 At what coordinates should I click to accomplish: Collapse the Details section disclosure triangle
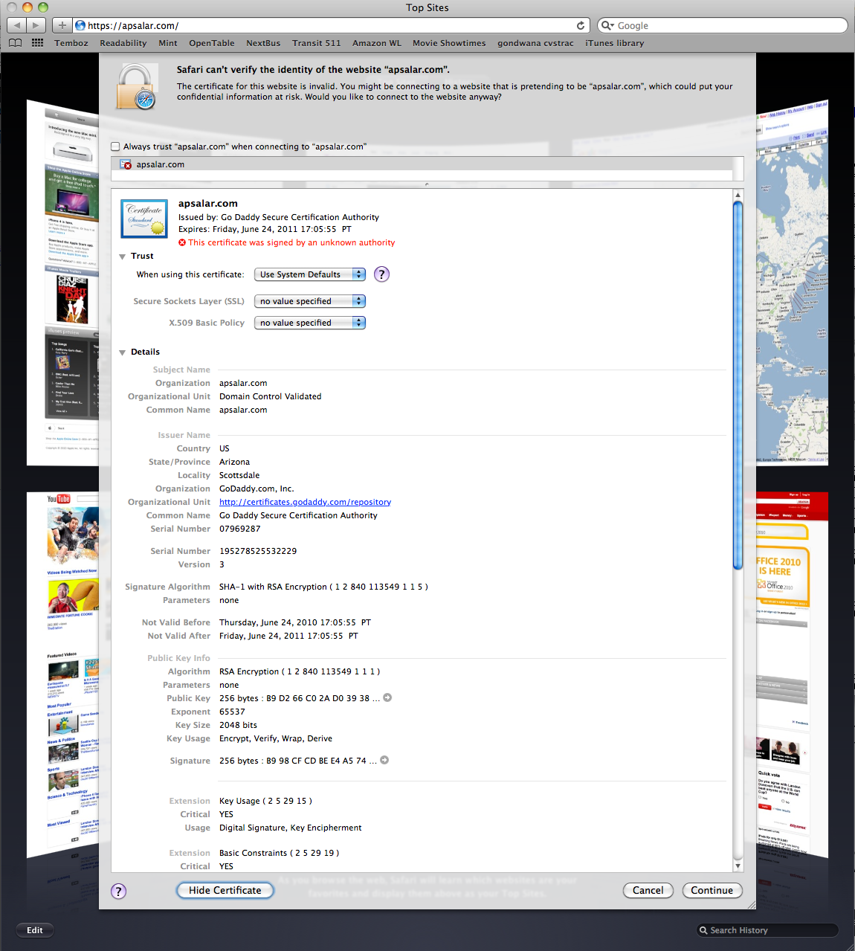pos(123,352)
